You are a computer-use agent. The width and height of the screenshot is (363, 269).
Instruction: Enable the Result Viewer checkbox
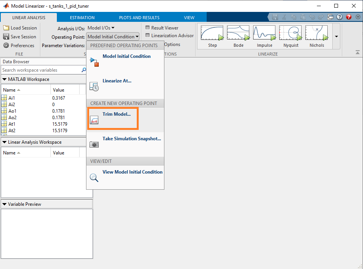(148, 28)
